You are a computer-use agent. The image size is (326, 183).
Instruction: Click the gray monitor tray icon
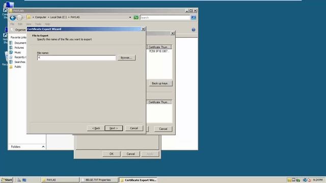(293, 180)
